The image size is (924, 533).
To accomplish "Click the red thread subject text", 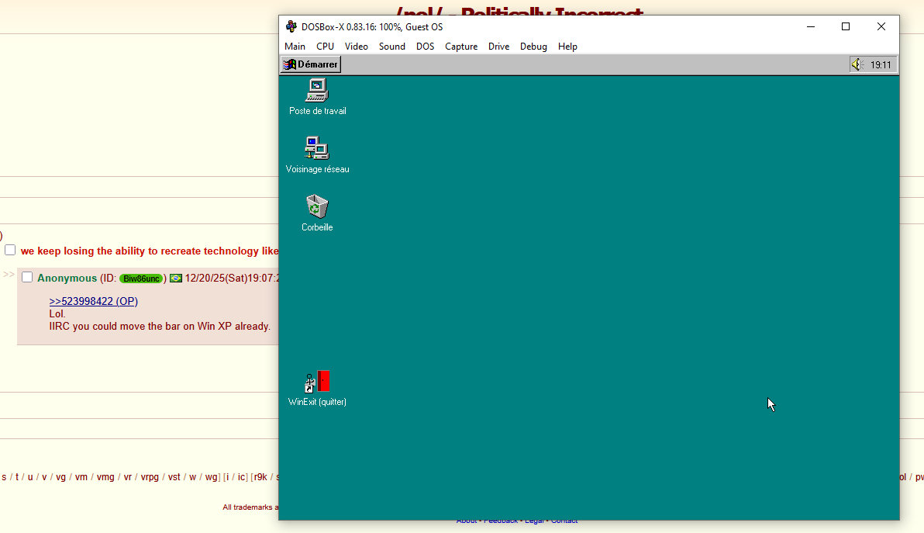I will click(x=150, y=251).
